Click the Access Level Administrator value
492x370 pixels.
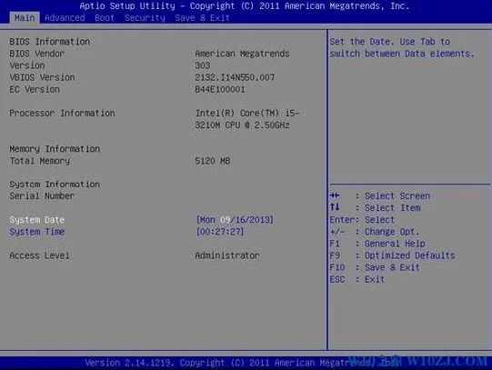(227, 255)
